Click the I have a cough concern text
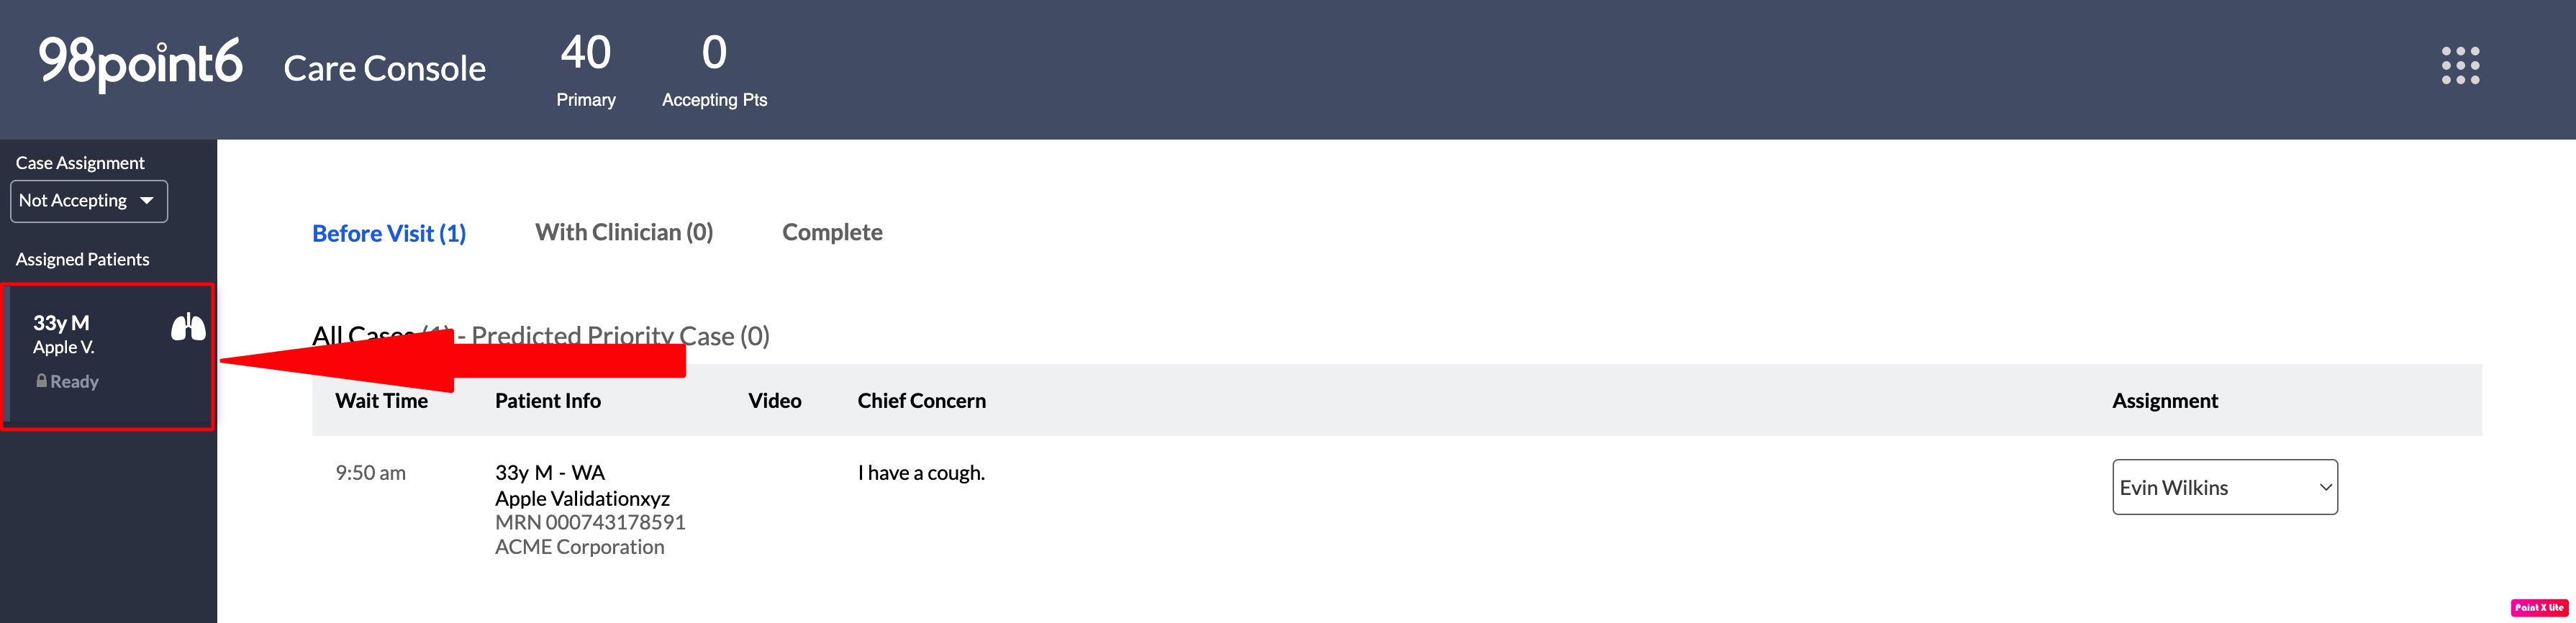 (x=921, y=473)
